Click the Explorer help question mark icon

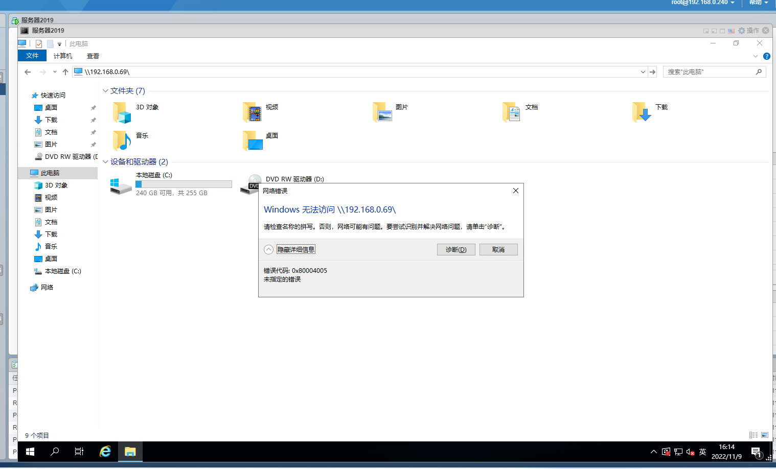coord(766,56)
